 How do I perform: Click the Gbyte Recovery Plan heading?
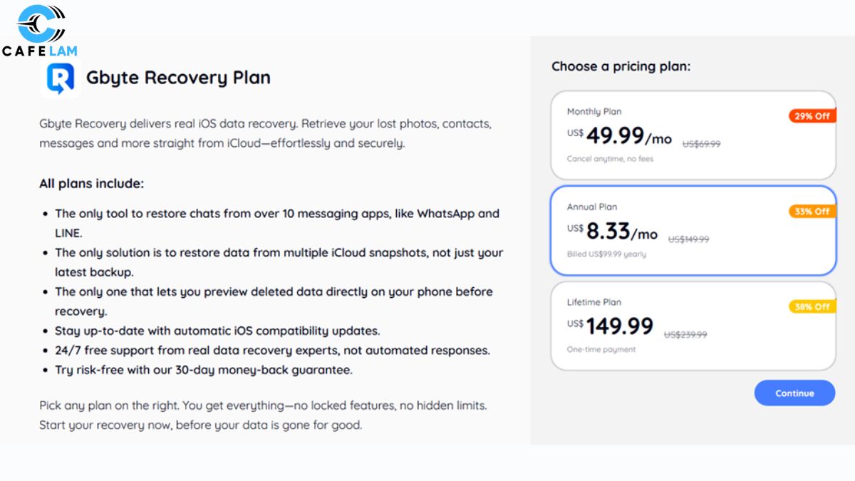[178, 78]
